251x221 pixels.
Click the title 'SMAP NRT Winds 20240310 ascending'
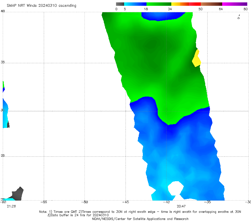pos(41,6)
